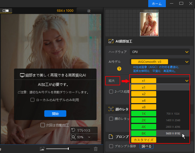Switch to the 後 after-view tab

(89, 11)
